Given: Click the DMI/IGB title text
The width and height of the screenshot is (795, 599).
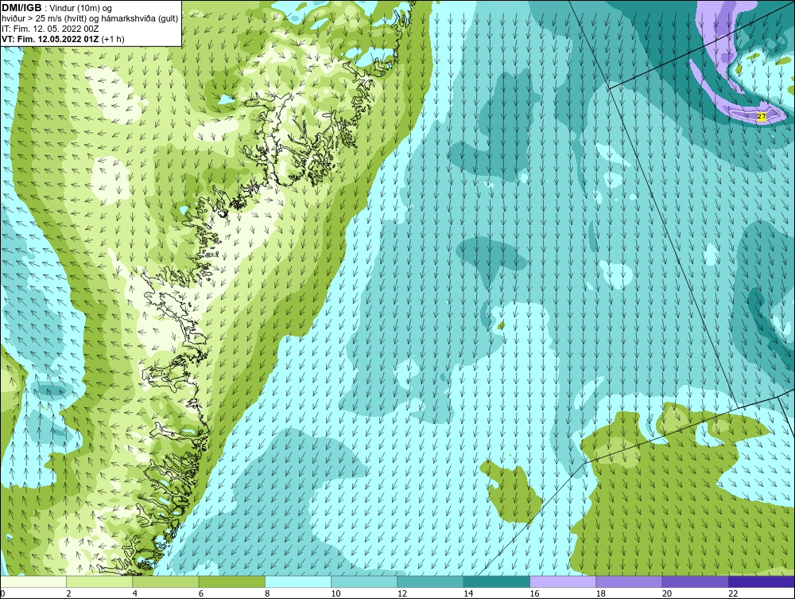Looking at the screenshot, I should [21, 8].
